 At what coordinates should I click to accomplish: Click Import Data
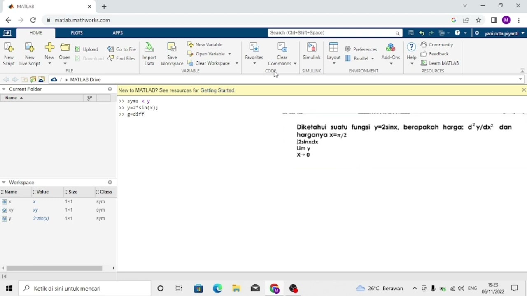149,54
